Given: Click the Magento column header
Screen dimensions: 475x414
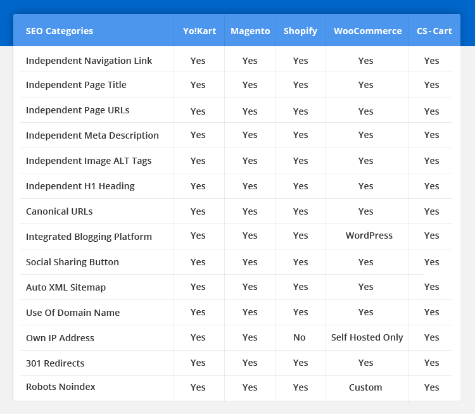Looking at the screenshot, I should [x=250, y=31].
